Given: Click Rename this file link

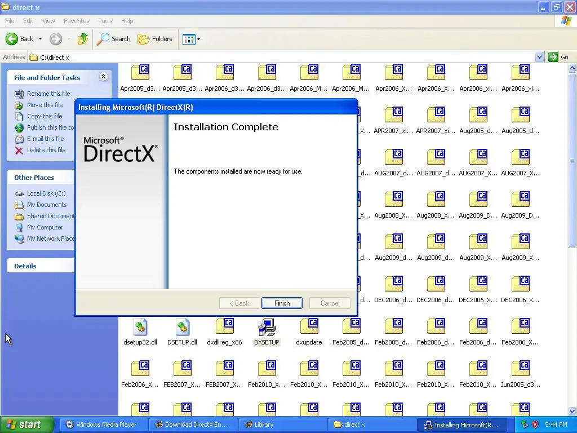Looking at the screenshot, I should (48, 94).
